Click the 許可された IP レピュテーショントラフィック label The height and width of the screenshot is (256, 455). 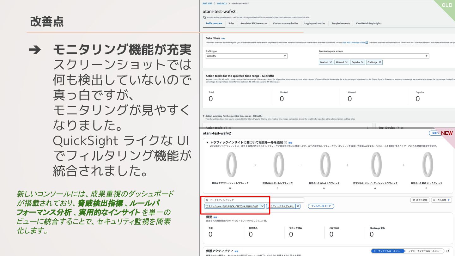[x=375, y=183]
